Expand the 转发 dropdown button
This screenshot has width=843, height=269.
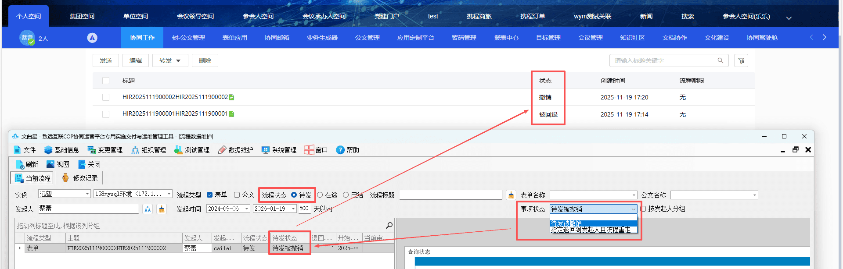pyautogui.click(x=170, y=60)
